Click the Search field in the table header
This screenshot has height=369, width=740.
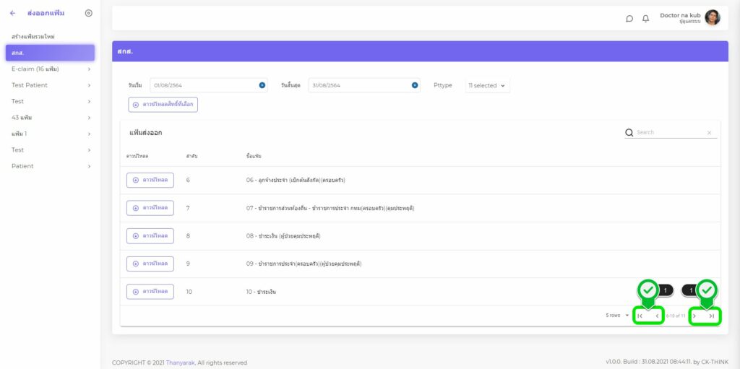point(668,133)
